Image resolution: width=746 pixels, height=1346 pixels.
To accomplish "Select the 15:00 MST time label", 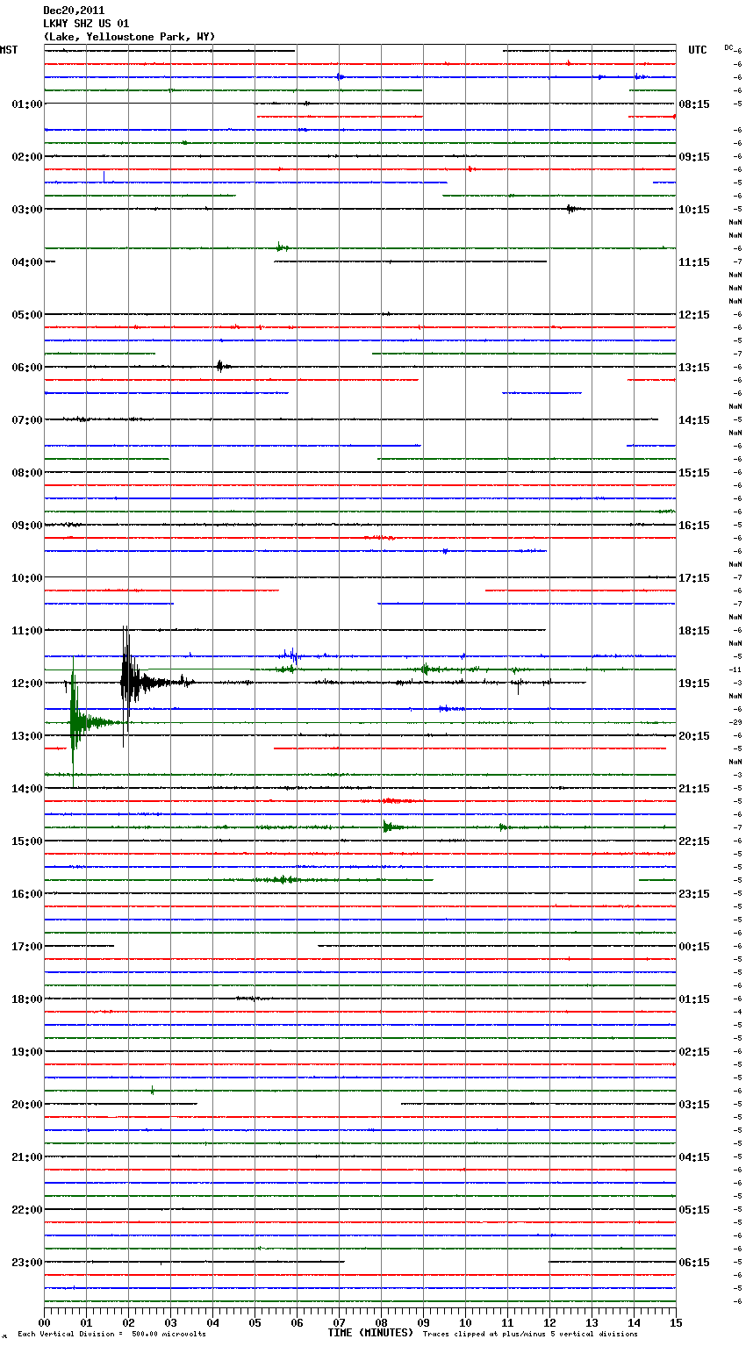I will click(27, 841).
